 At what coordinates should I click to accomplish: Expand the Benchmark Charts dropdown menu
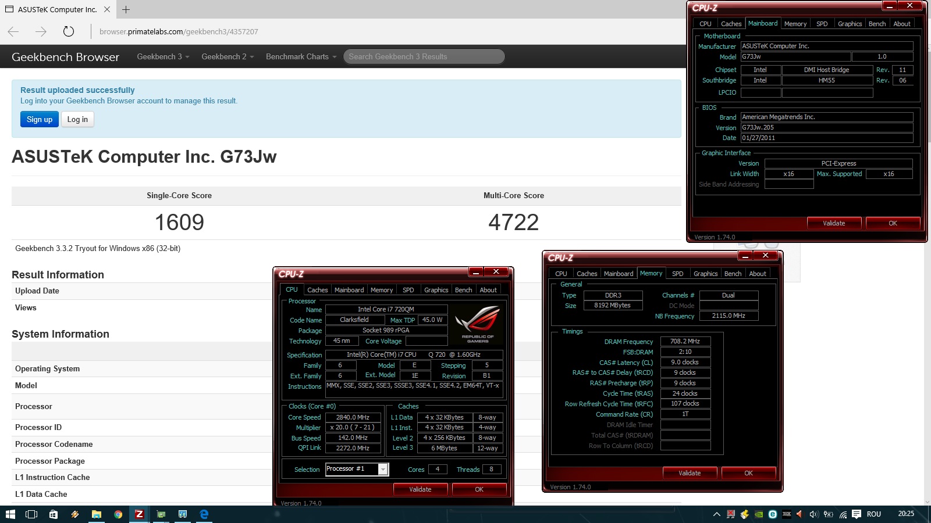click(x=301, y=57)
